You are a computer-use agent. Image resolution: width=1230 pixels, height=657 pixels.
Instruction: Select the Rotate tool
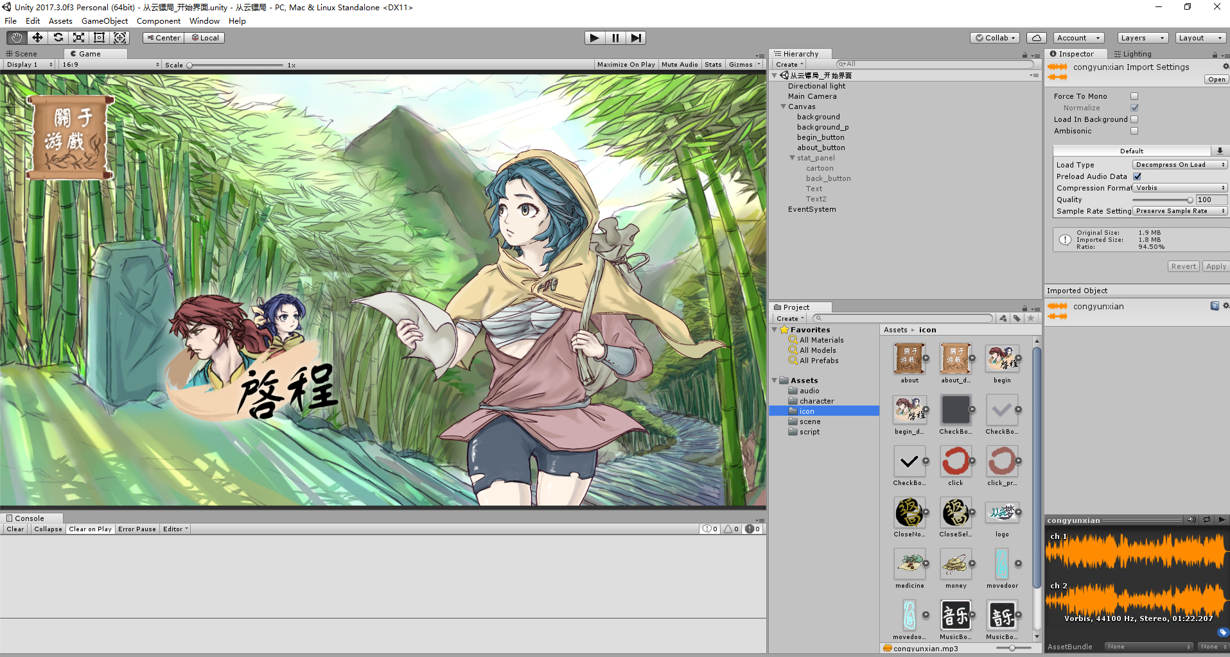pyautogui.click(x=58, y=38)
